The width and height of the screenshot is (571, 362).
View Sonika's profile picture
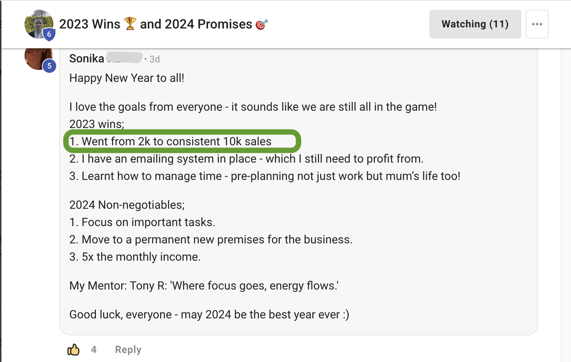pos(39,58)
